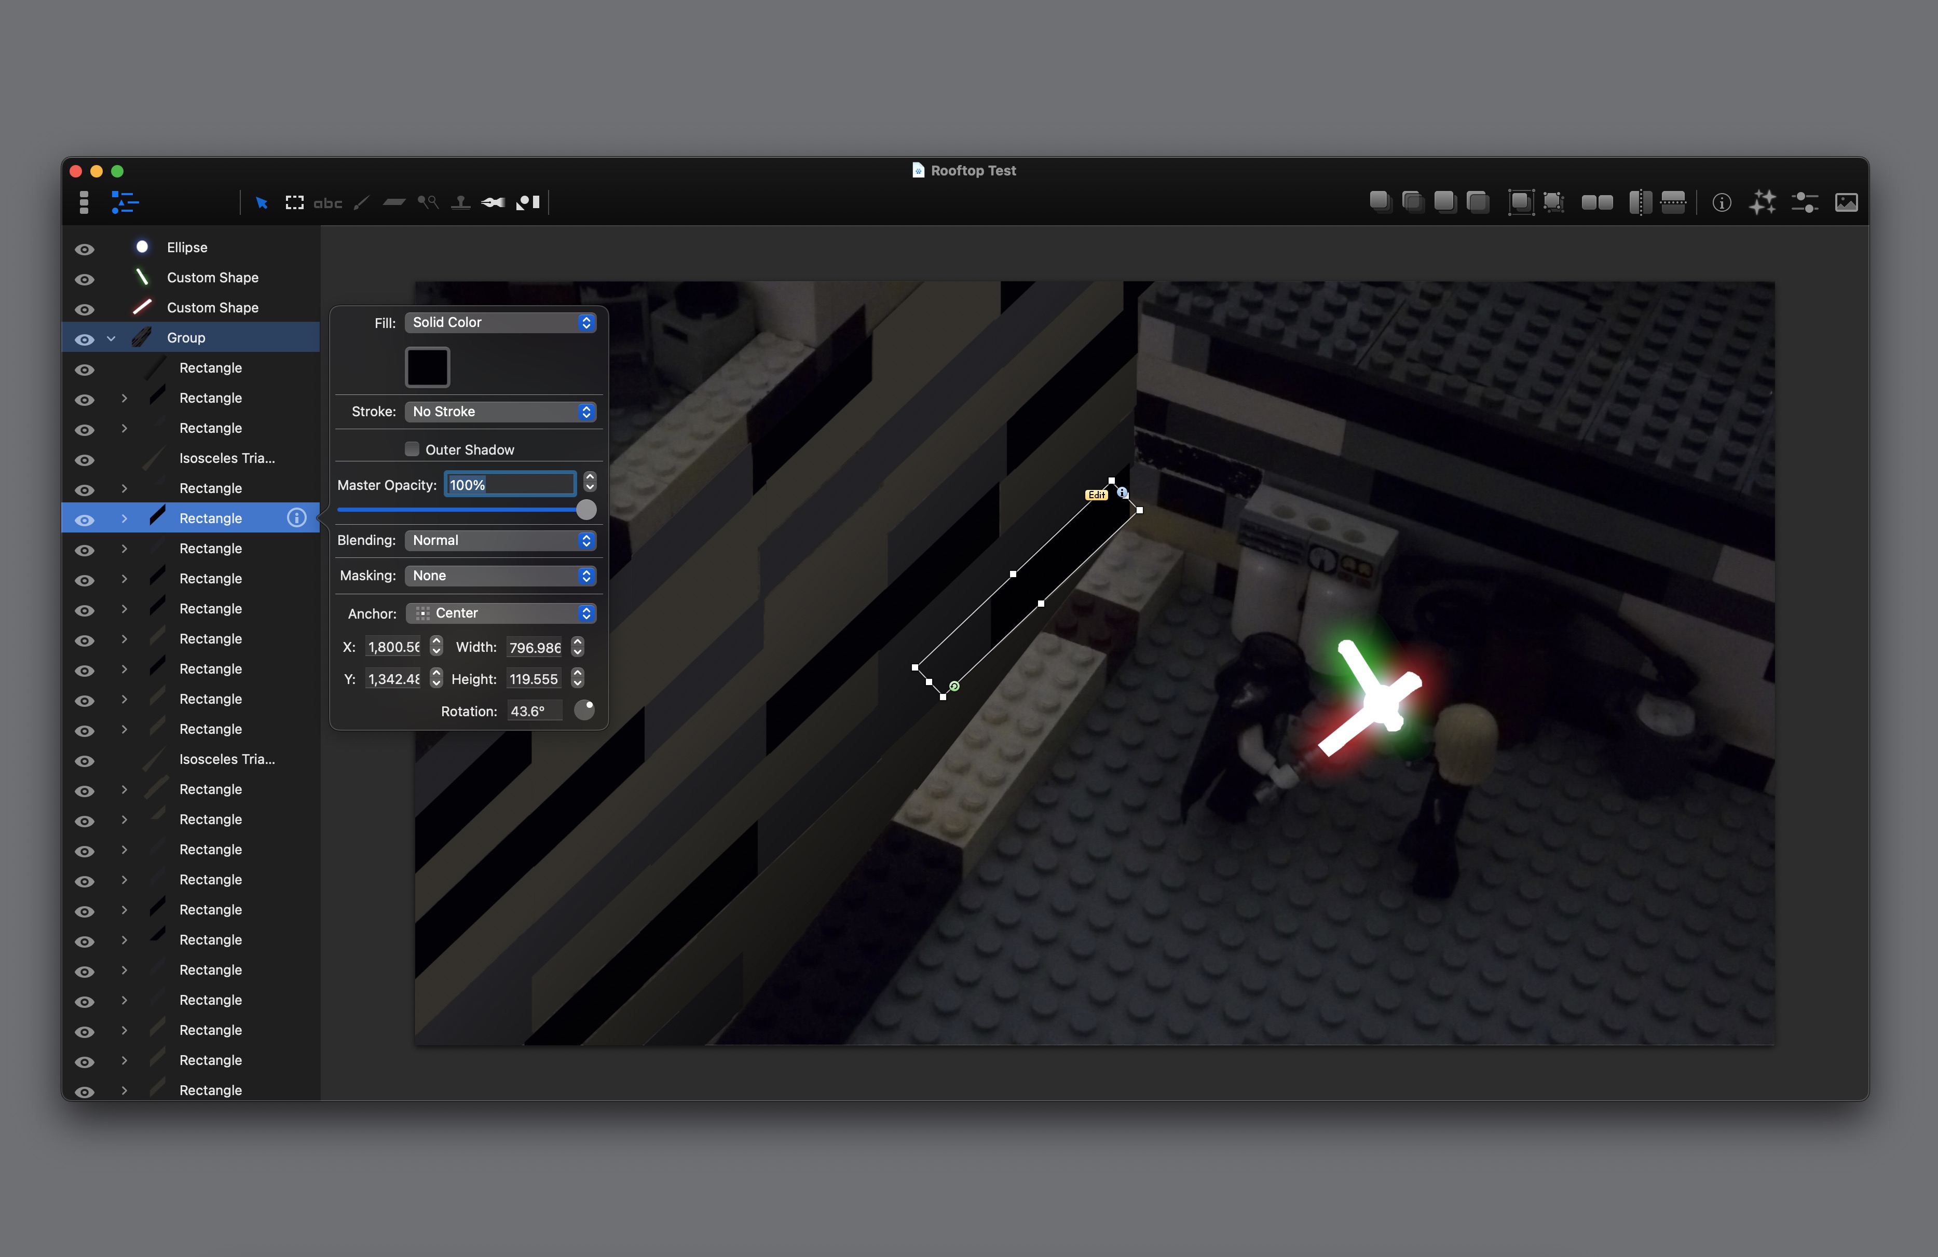Open the Blending mode dropdown
This screenshot has height=1257, width=1938.
click(500, 541)
